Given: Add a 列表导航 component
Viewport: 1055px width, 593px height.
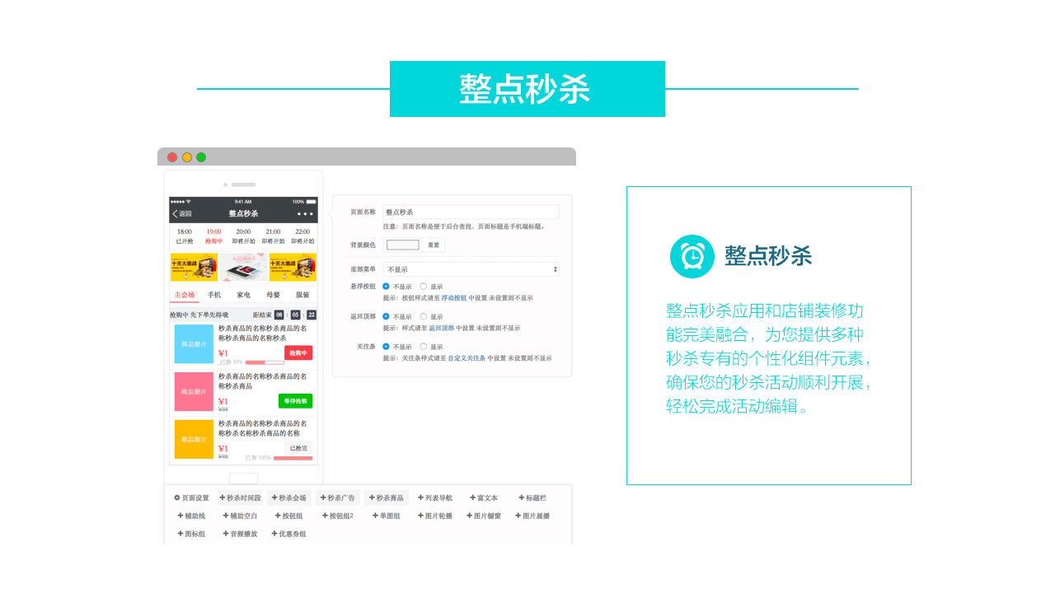Looking at the screenshot, I should tap(435, 498).
